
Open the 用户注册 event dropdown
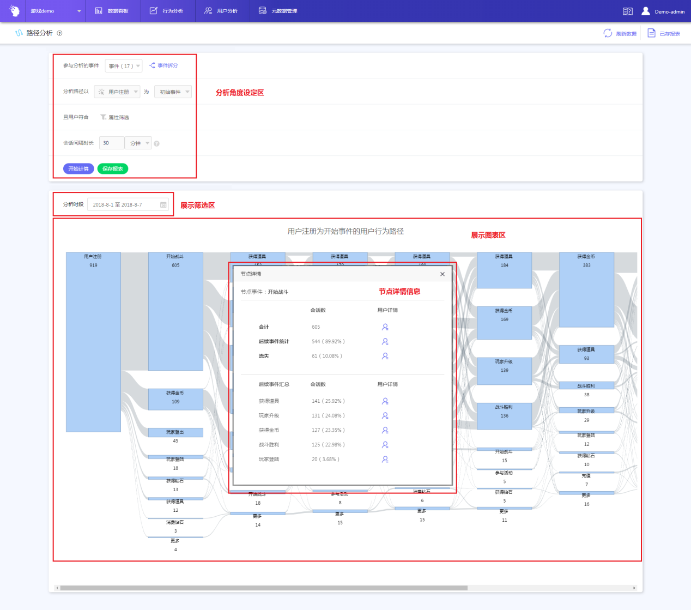click(117, 92)
